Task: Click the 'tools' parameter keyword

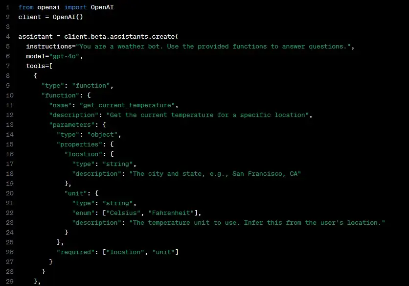Action: (35, 66)
